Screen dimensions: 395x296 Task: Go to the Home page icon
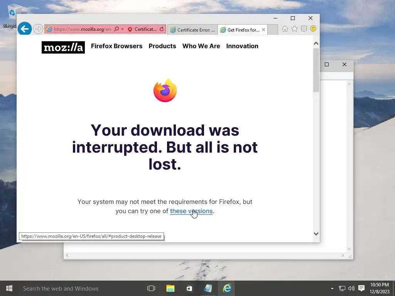pos(285,29)
